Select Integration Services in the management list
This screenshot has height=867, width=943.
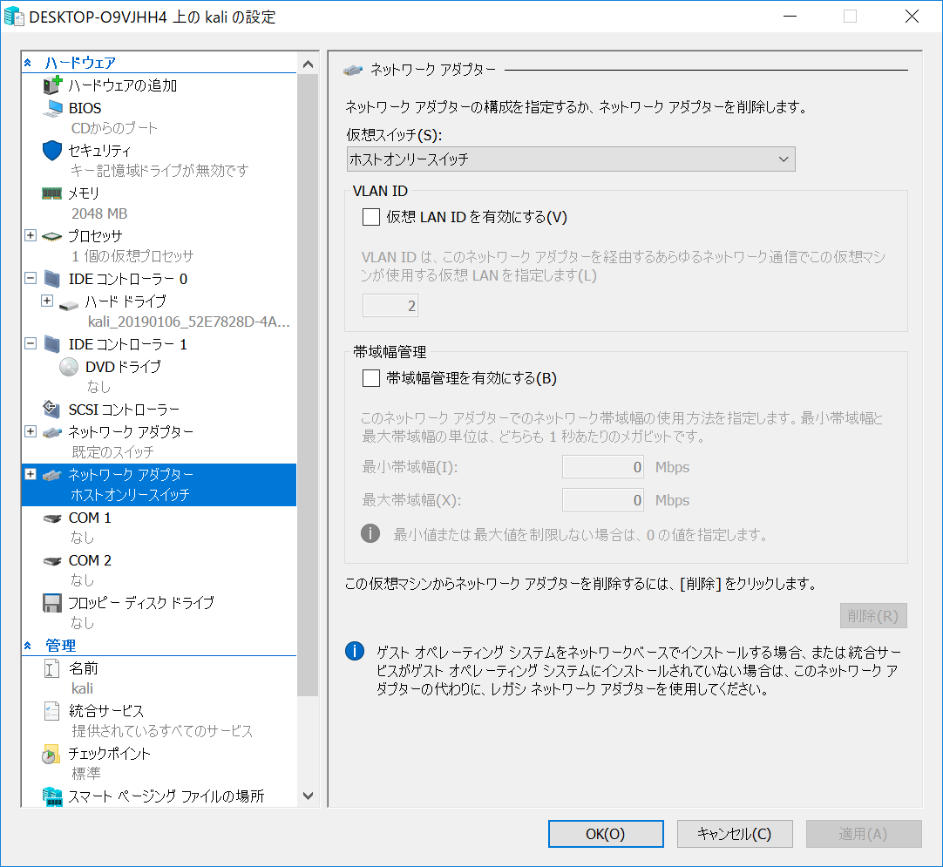(x=105, y=711)
